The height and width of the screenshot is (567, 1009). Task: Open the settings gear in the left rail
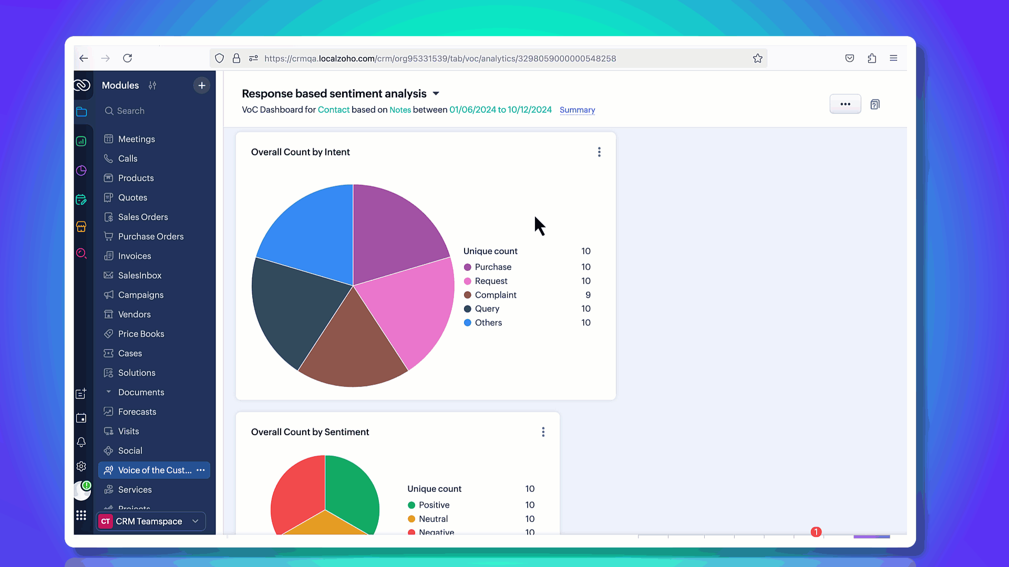[81, 466]
